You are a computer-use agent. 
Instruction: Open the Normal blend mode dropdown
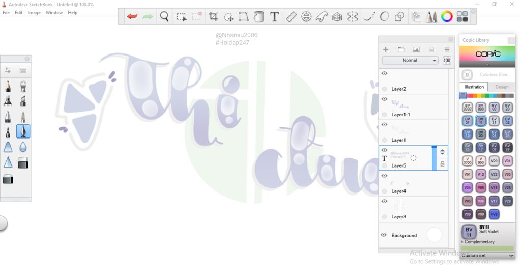(x=410, y=60)
